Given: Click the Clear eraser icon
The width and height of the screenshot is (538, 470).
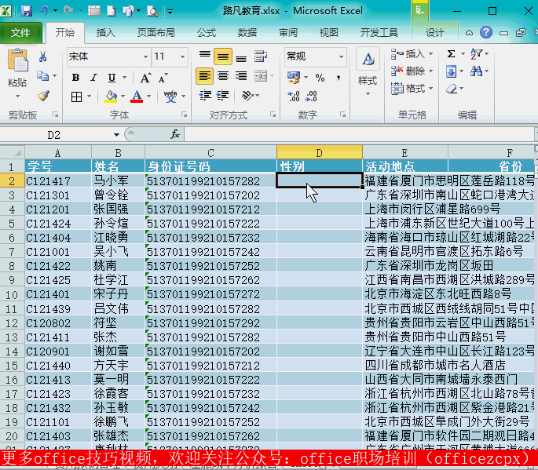Looking at the screenshot, I should click(452, 89).
